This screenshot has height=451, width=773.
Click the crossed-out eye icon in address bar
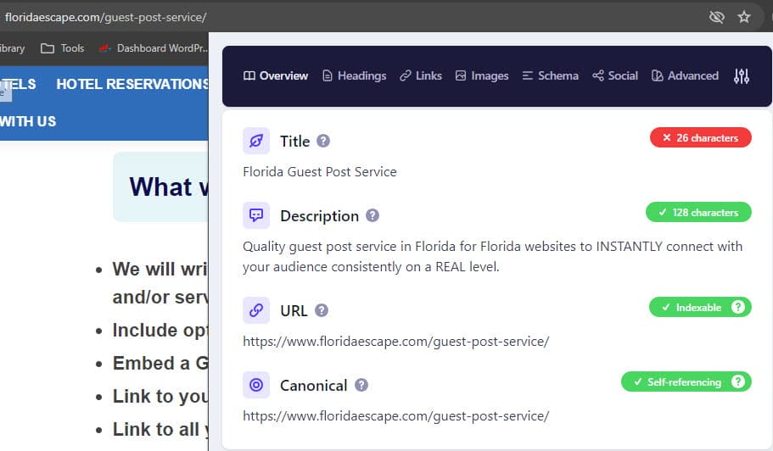(717, 17)
